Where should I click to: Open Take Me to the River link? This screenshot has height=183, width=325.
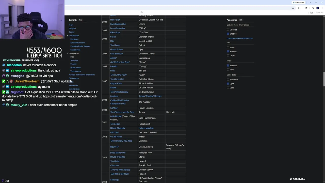tap(120, 174)
